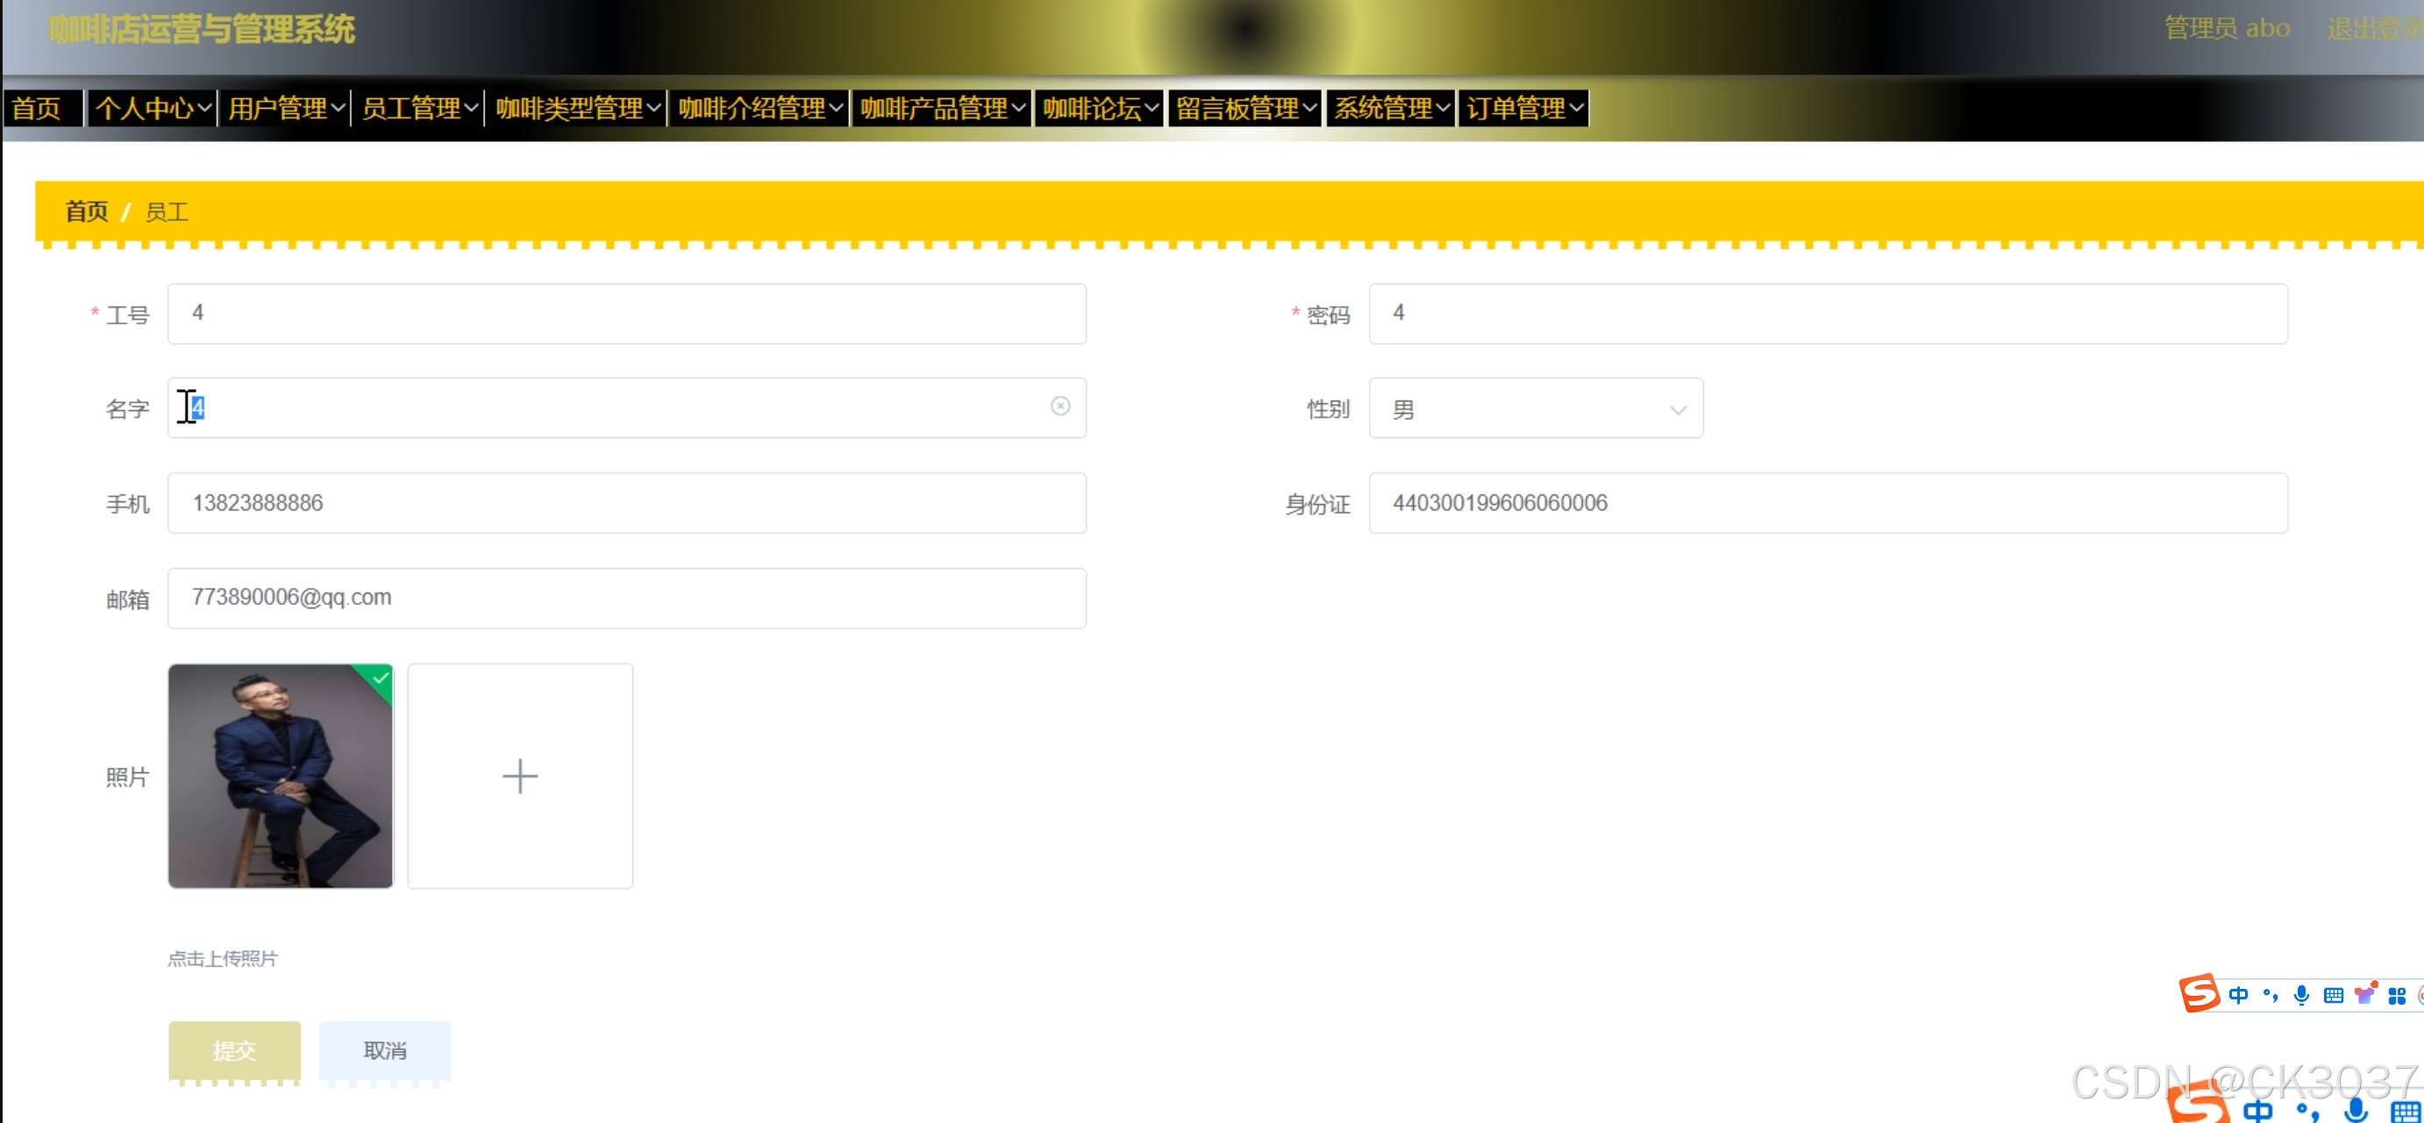Screen dimensions: 2424x1123
Task: Expand the 咖啡类型管理 menu
Action: (x=577, y=108)
